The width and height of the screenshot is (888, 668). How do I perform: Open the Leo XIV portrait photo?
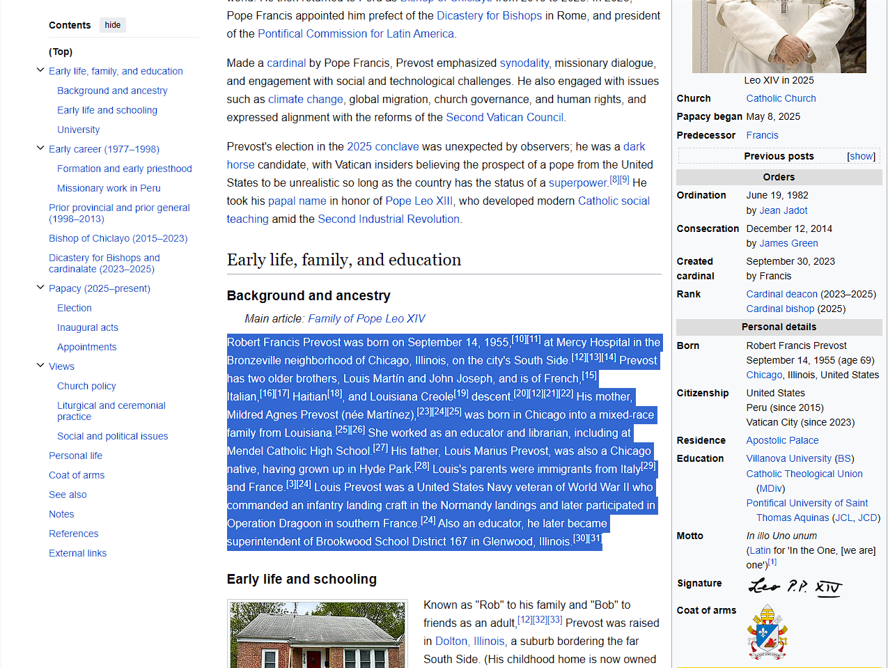(779, 36)
